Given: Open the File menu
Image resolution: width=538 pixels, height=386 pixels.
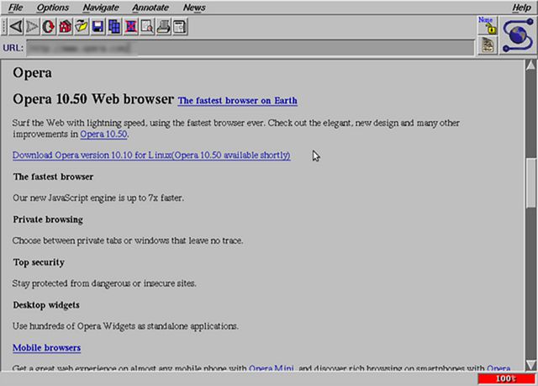Looking at the screenshot, I should tap(15, 8).
